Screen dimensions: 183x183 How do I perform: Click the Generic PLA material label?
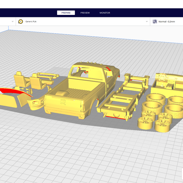point(31,22)
